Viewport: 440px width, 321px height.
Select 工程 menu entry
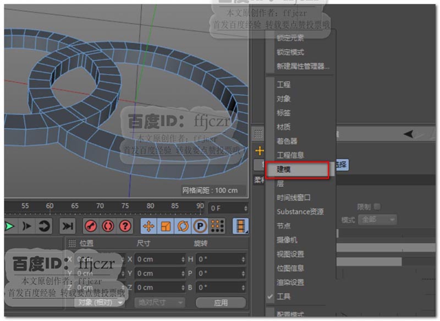tap(283, 85)
